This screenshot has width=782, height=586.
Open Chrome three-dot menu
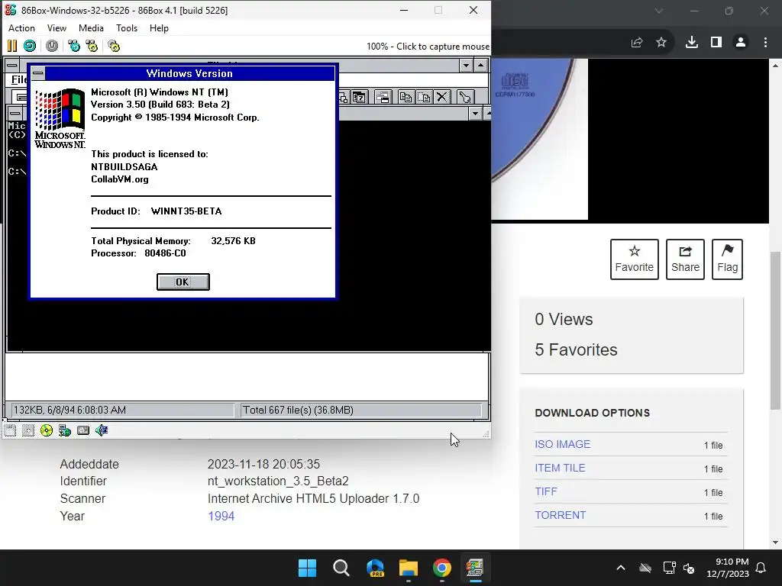765,43
